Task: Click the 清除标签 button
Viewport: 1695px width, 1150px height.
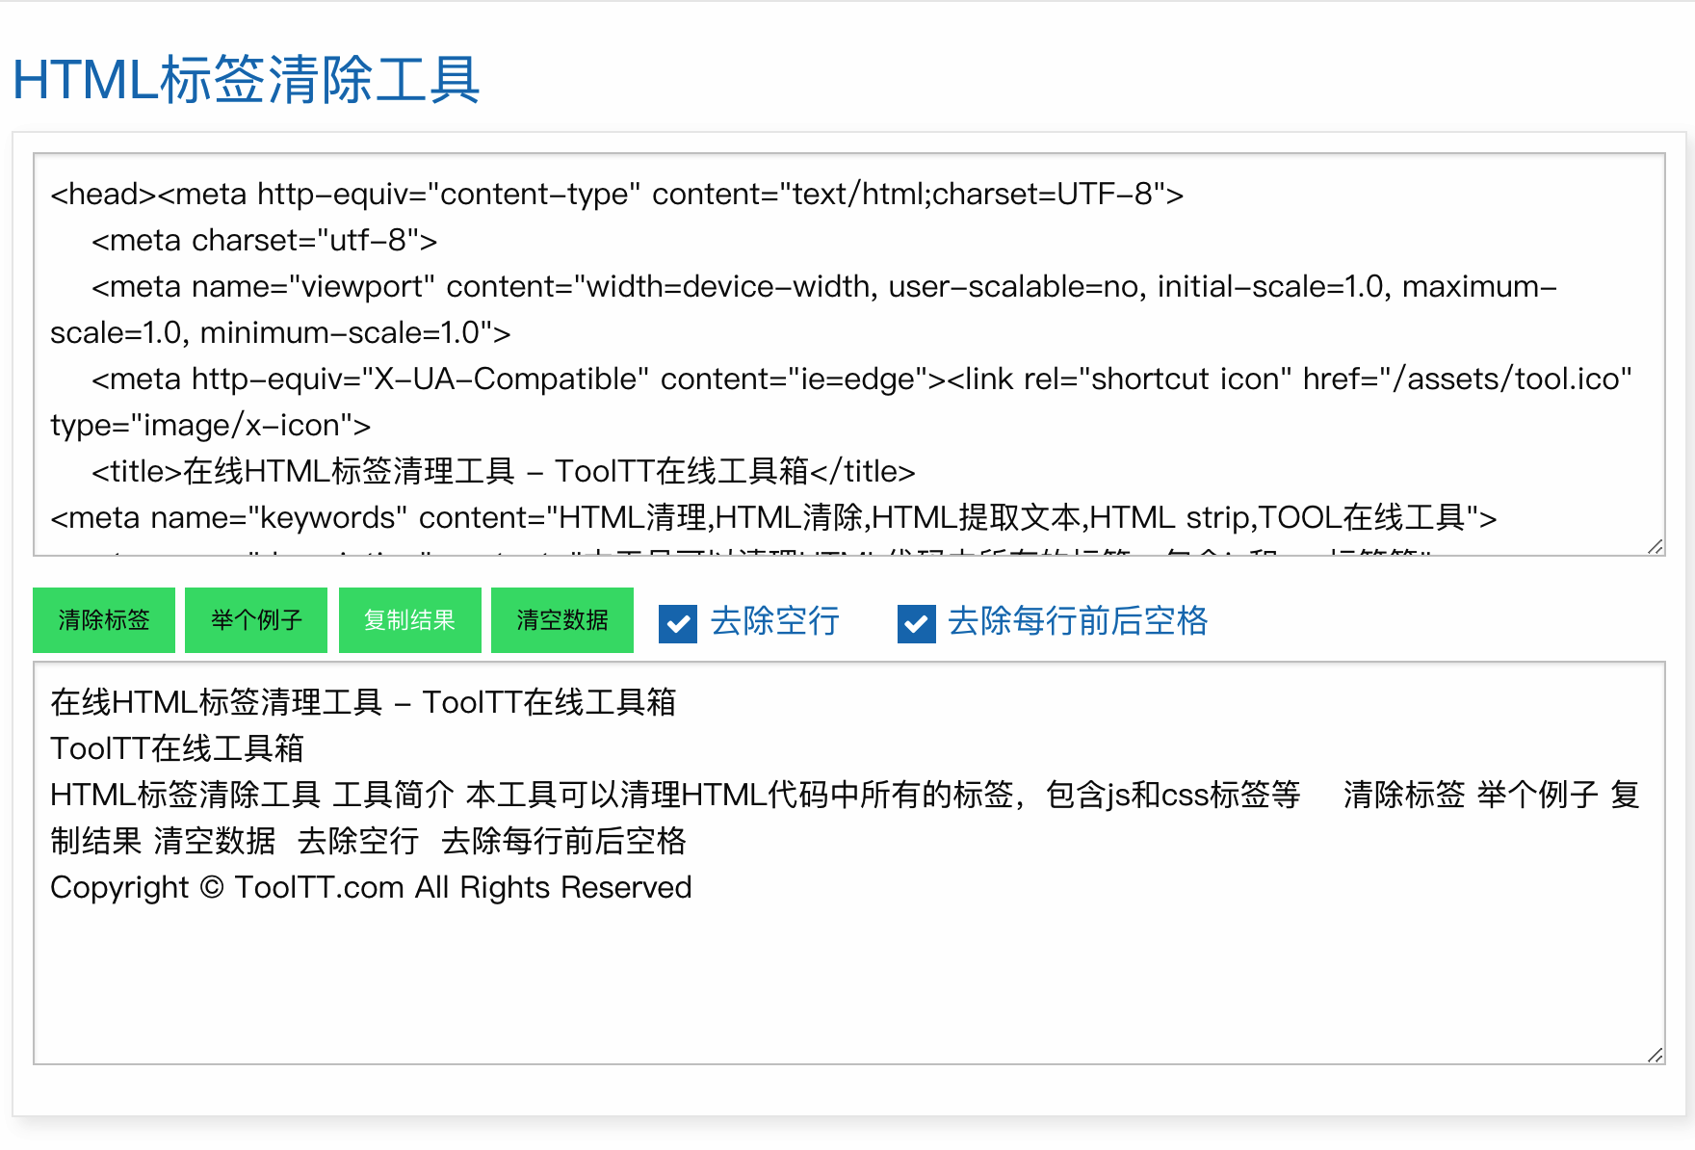Action: tap(104, 620)
